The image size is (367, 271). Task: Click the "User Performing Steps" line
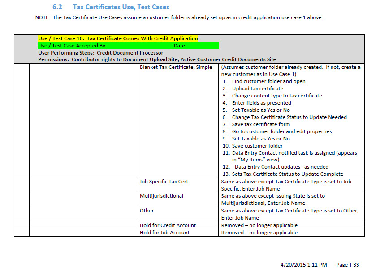click(x=100, y=53)
